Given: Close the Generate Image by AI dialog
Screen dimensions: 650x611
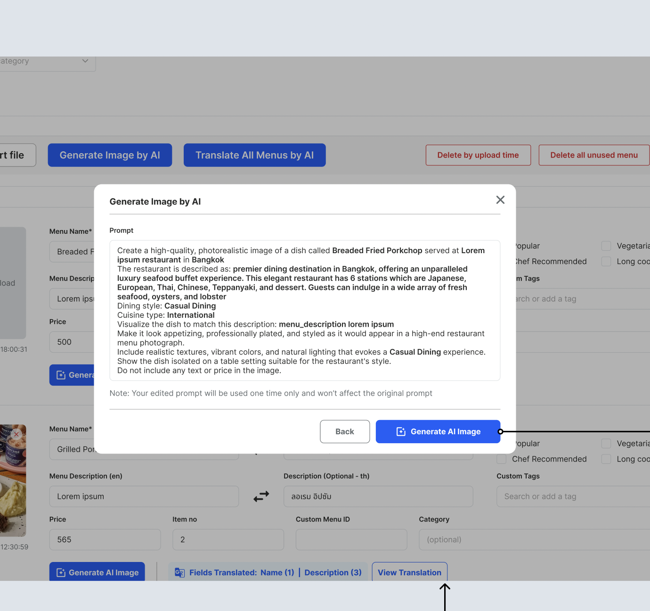Looking at the screenshot, I should pos(500,200).
